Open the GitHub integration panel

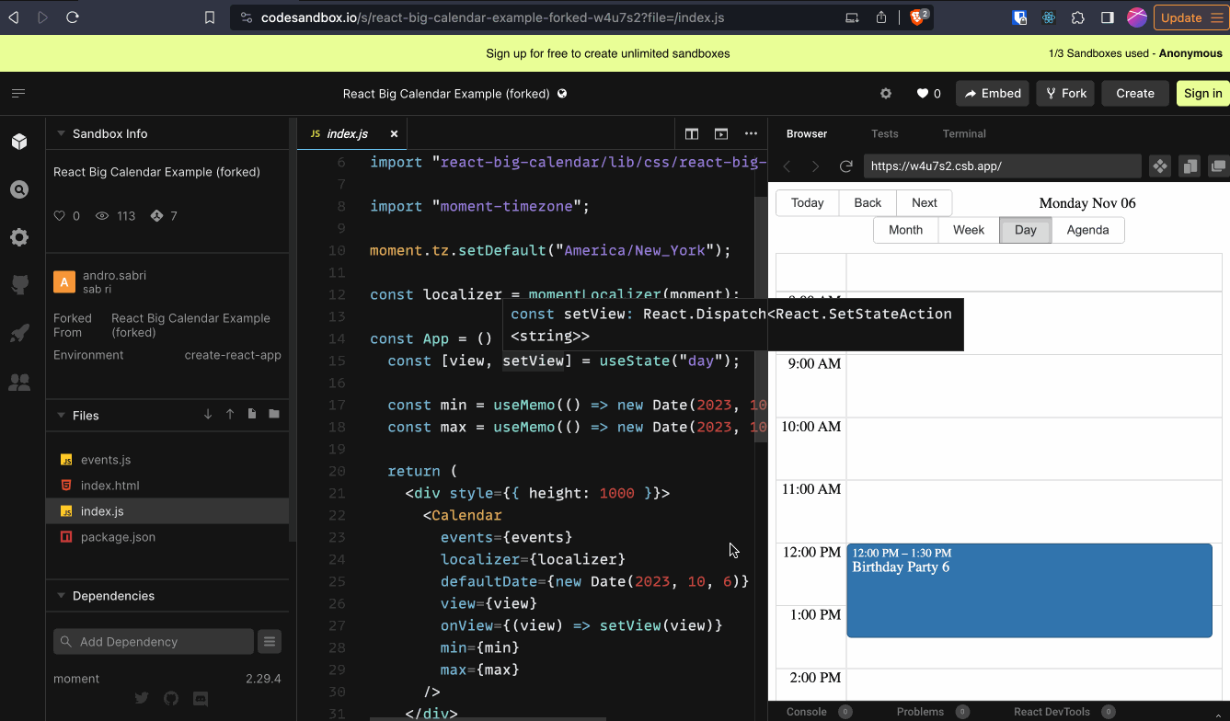pos(18,285)
